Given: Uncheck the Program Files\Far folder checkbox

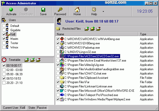Looking at the screenshot, I should pyautogui.click(x=58, y=82).
